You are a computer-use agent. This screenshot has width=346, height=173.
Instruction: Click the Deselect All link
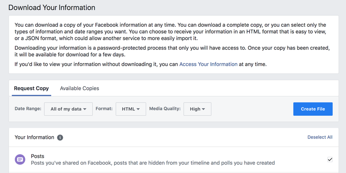[x=320, y=137]
